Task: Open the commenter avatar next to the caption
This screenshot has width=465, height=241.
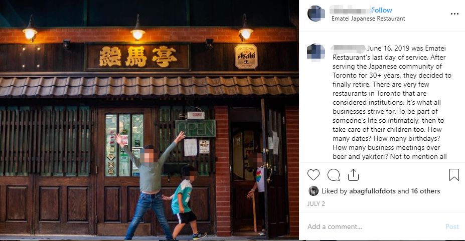Action: tap(316, 53)
